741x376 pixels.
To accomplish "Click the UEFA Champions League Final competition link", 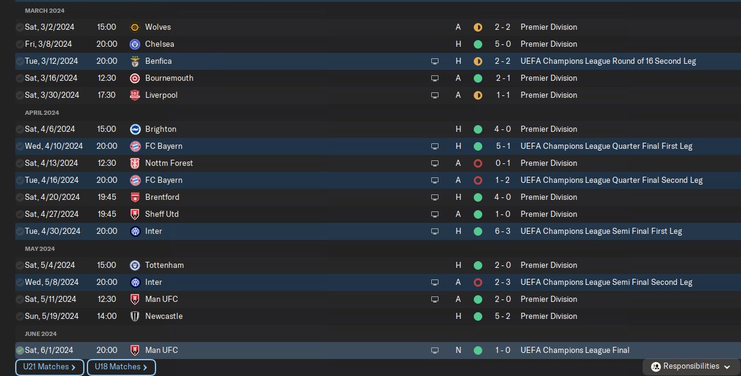I will point(575,350).
